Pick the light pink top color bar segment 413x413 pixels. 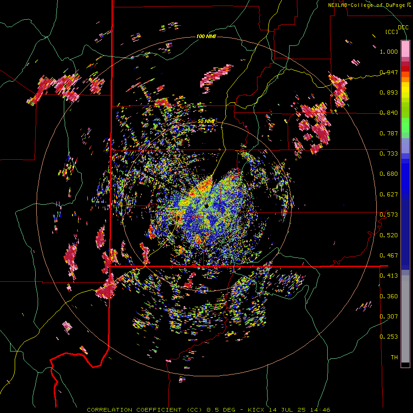point(405,49)
